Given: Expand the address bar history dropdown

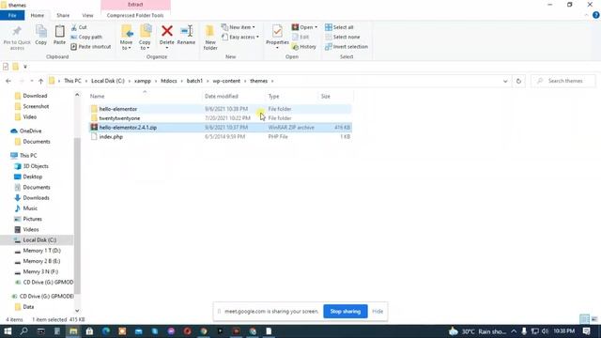Looking at the screenshot, I should [505, 81].
